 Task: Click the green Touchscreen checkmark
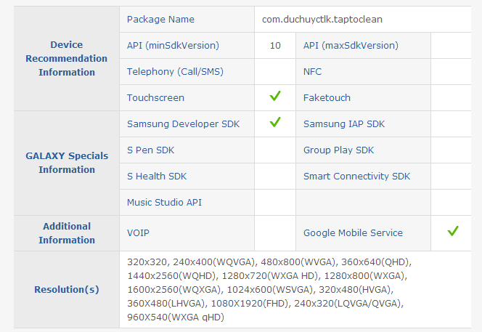tap(274, 97)
